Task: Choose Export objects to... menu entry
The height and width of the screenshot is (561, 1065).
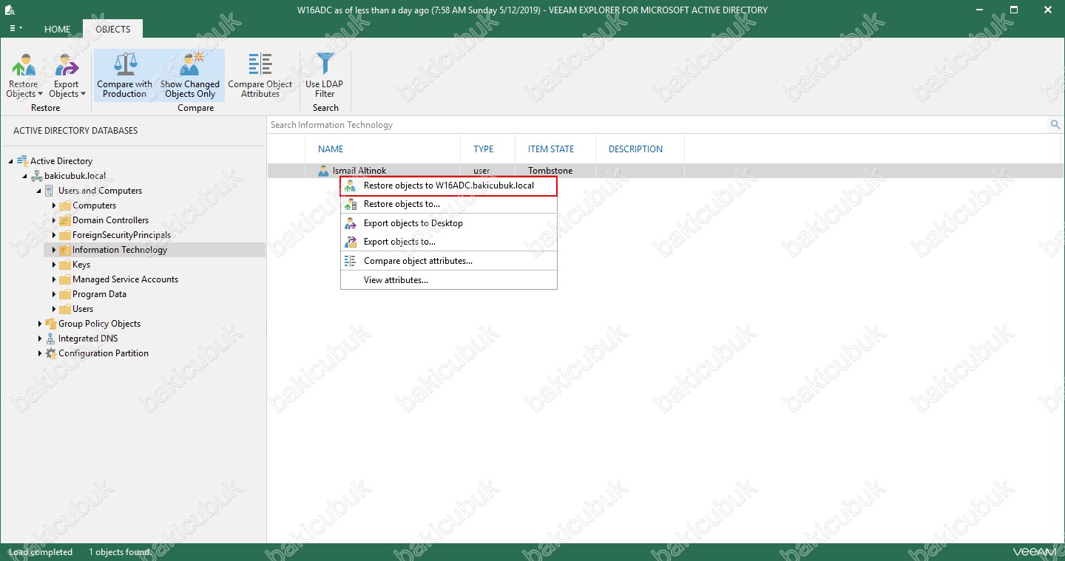Action: click(448, 242)
